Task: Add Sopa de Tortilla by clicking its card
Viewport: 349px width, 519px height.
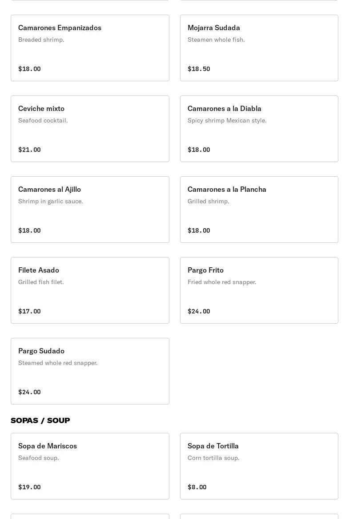Action: coord(259,466)
